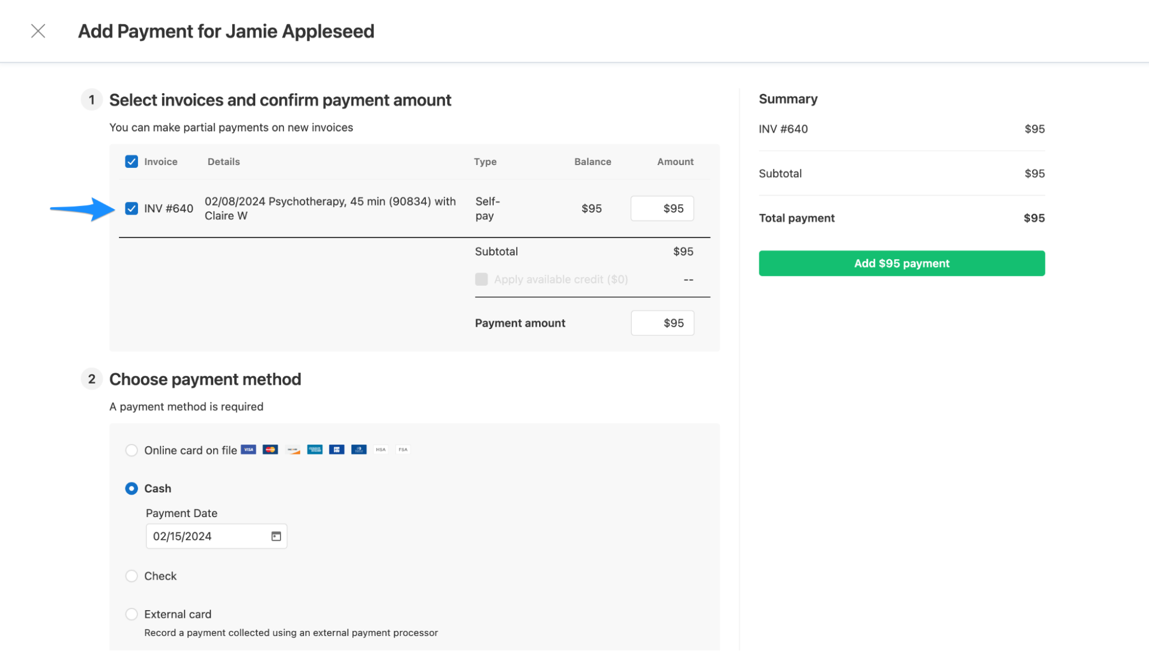The image size is (1149, 651).
Task: Click the Discover card icon
Action: pyautogui.click(x=293, y=450)
